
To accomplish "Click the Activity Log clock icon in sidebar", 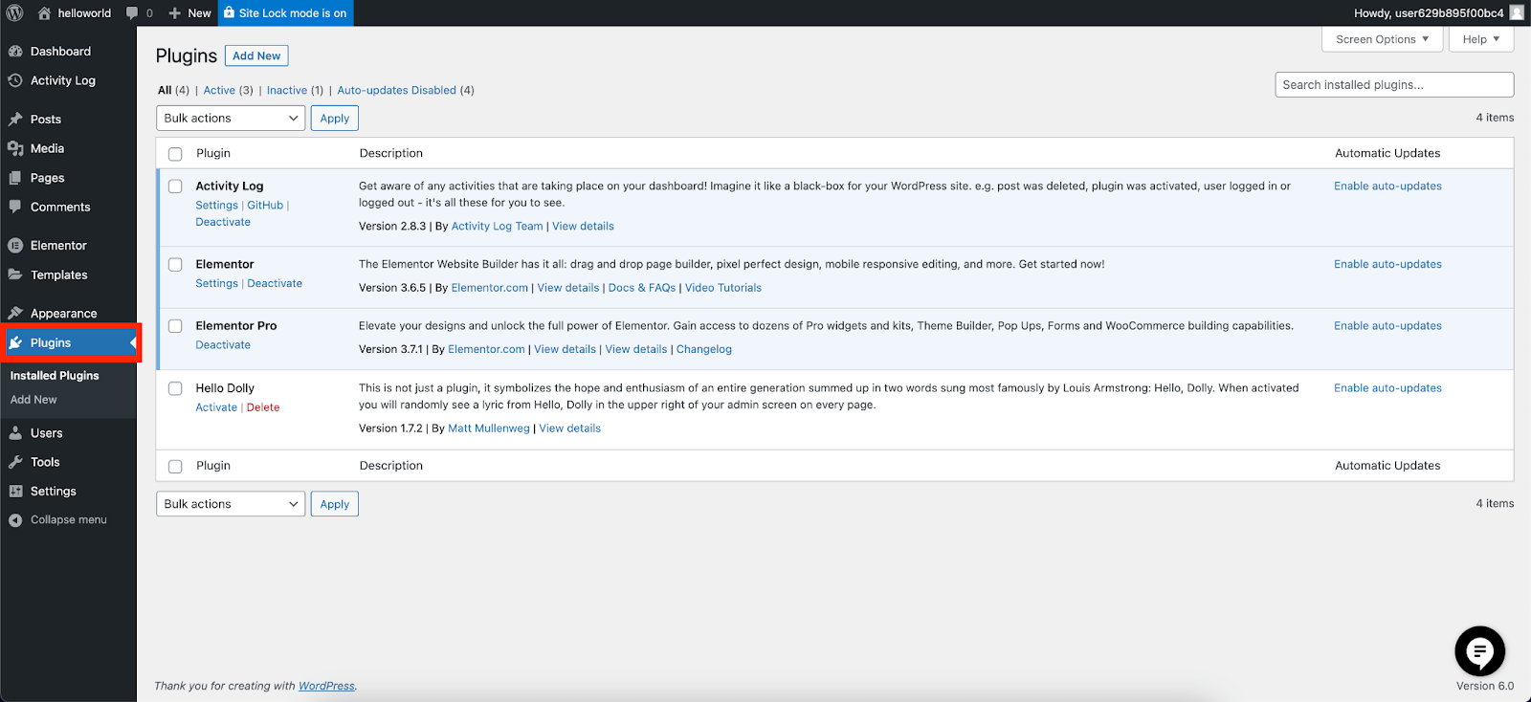I will [x=15, y=80].
